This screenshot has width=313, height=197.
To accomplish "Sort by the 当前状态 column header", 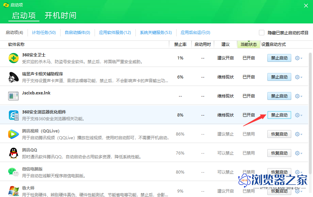I will [x=248, y=44].
